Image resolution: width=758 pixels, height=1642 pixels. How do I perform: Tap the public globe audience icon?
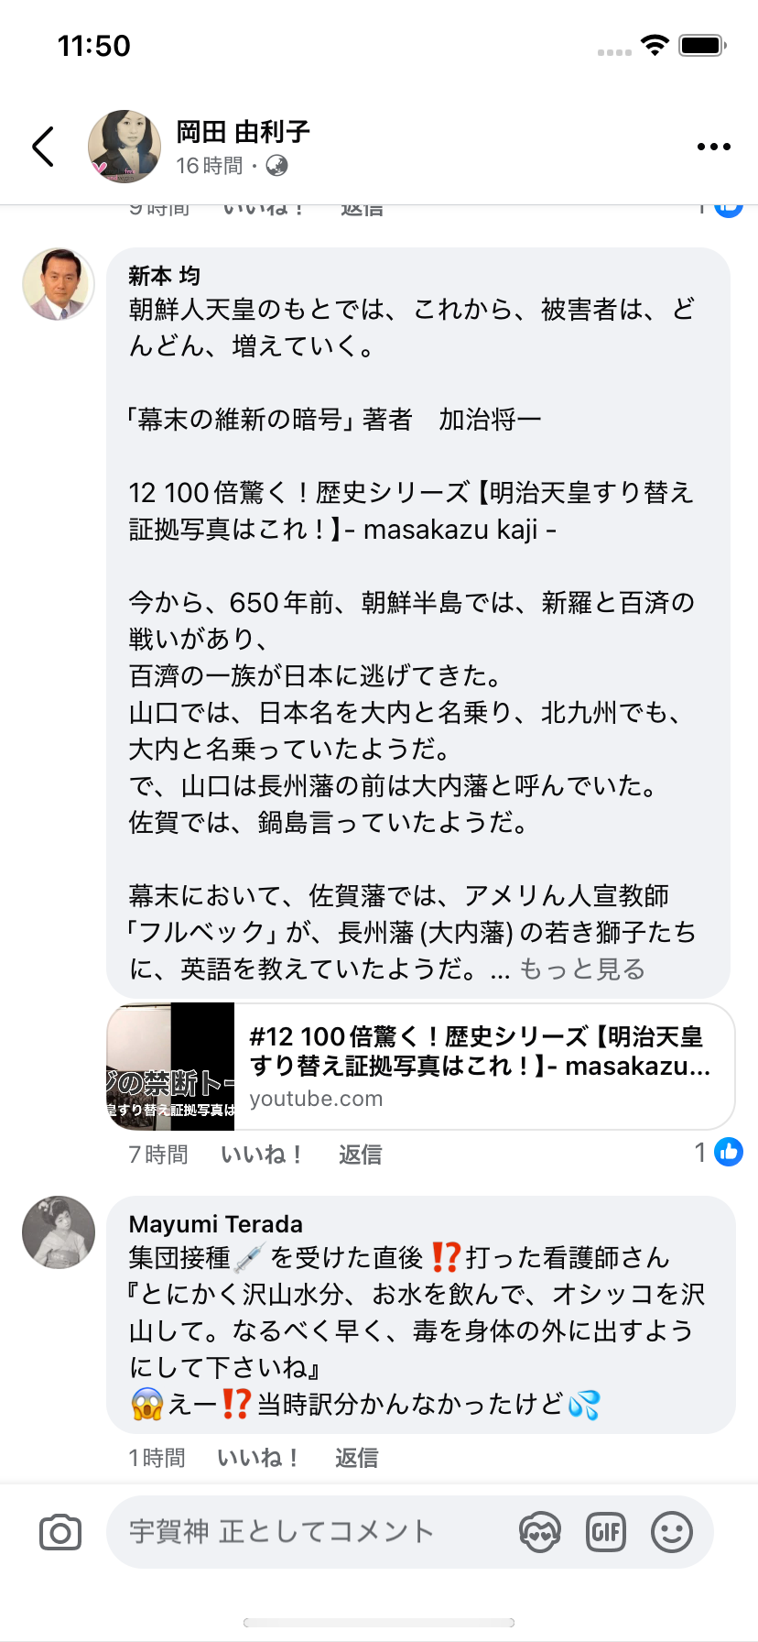pos(276,166)
